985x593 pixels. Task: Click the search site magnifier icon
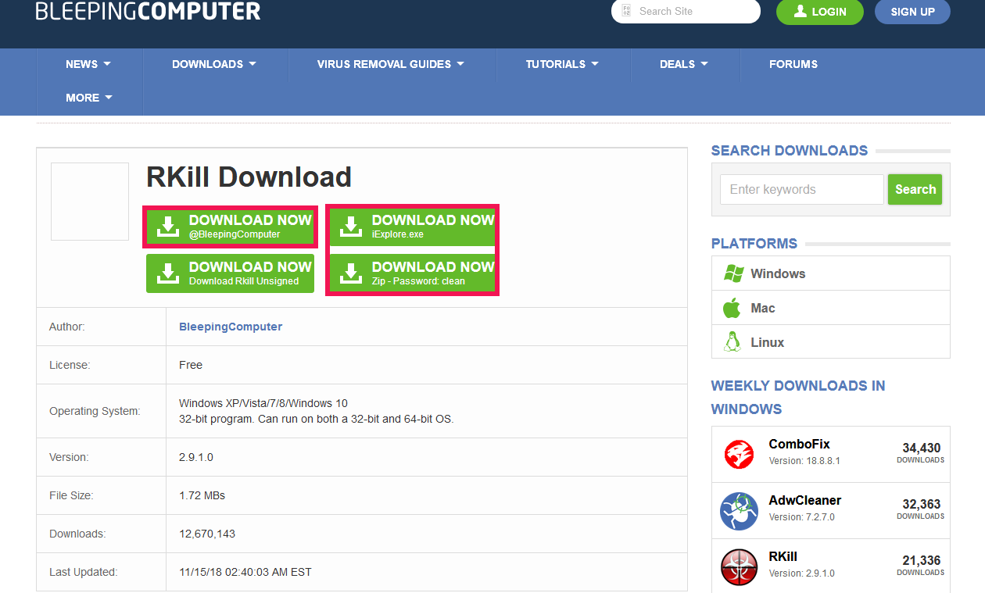tap(625, 11)
